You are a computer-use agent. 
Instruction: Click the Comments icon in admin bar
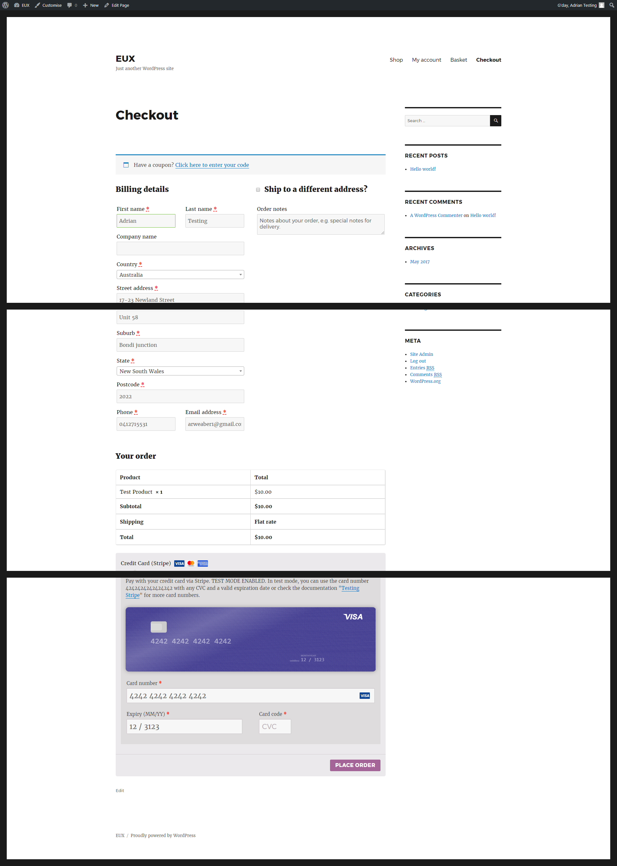tap(69, 5)
